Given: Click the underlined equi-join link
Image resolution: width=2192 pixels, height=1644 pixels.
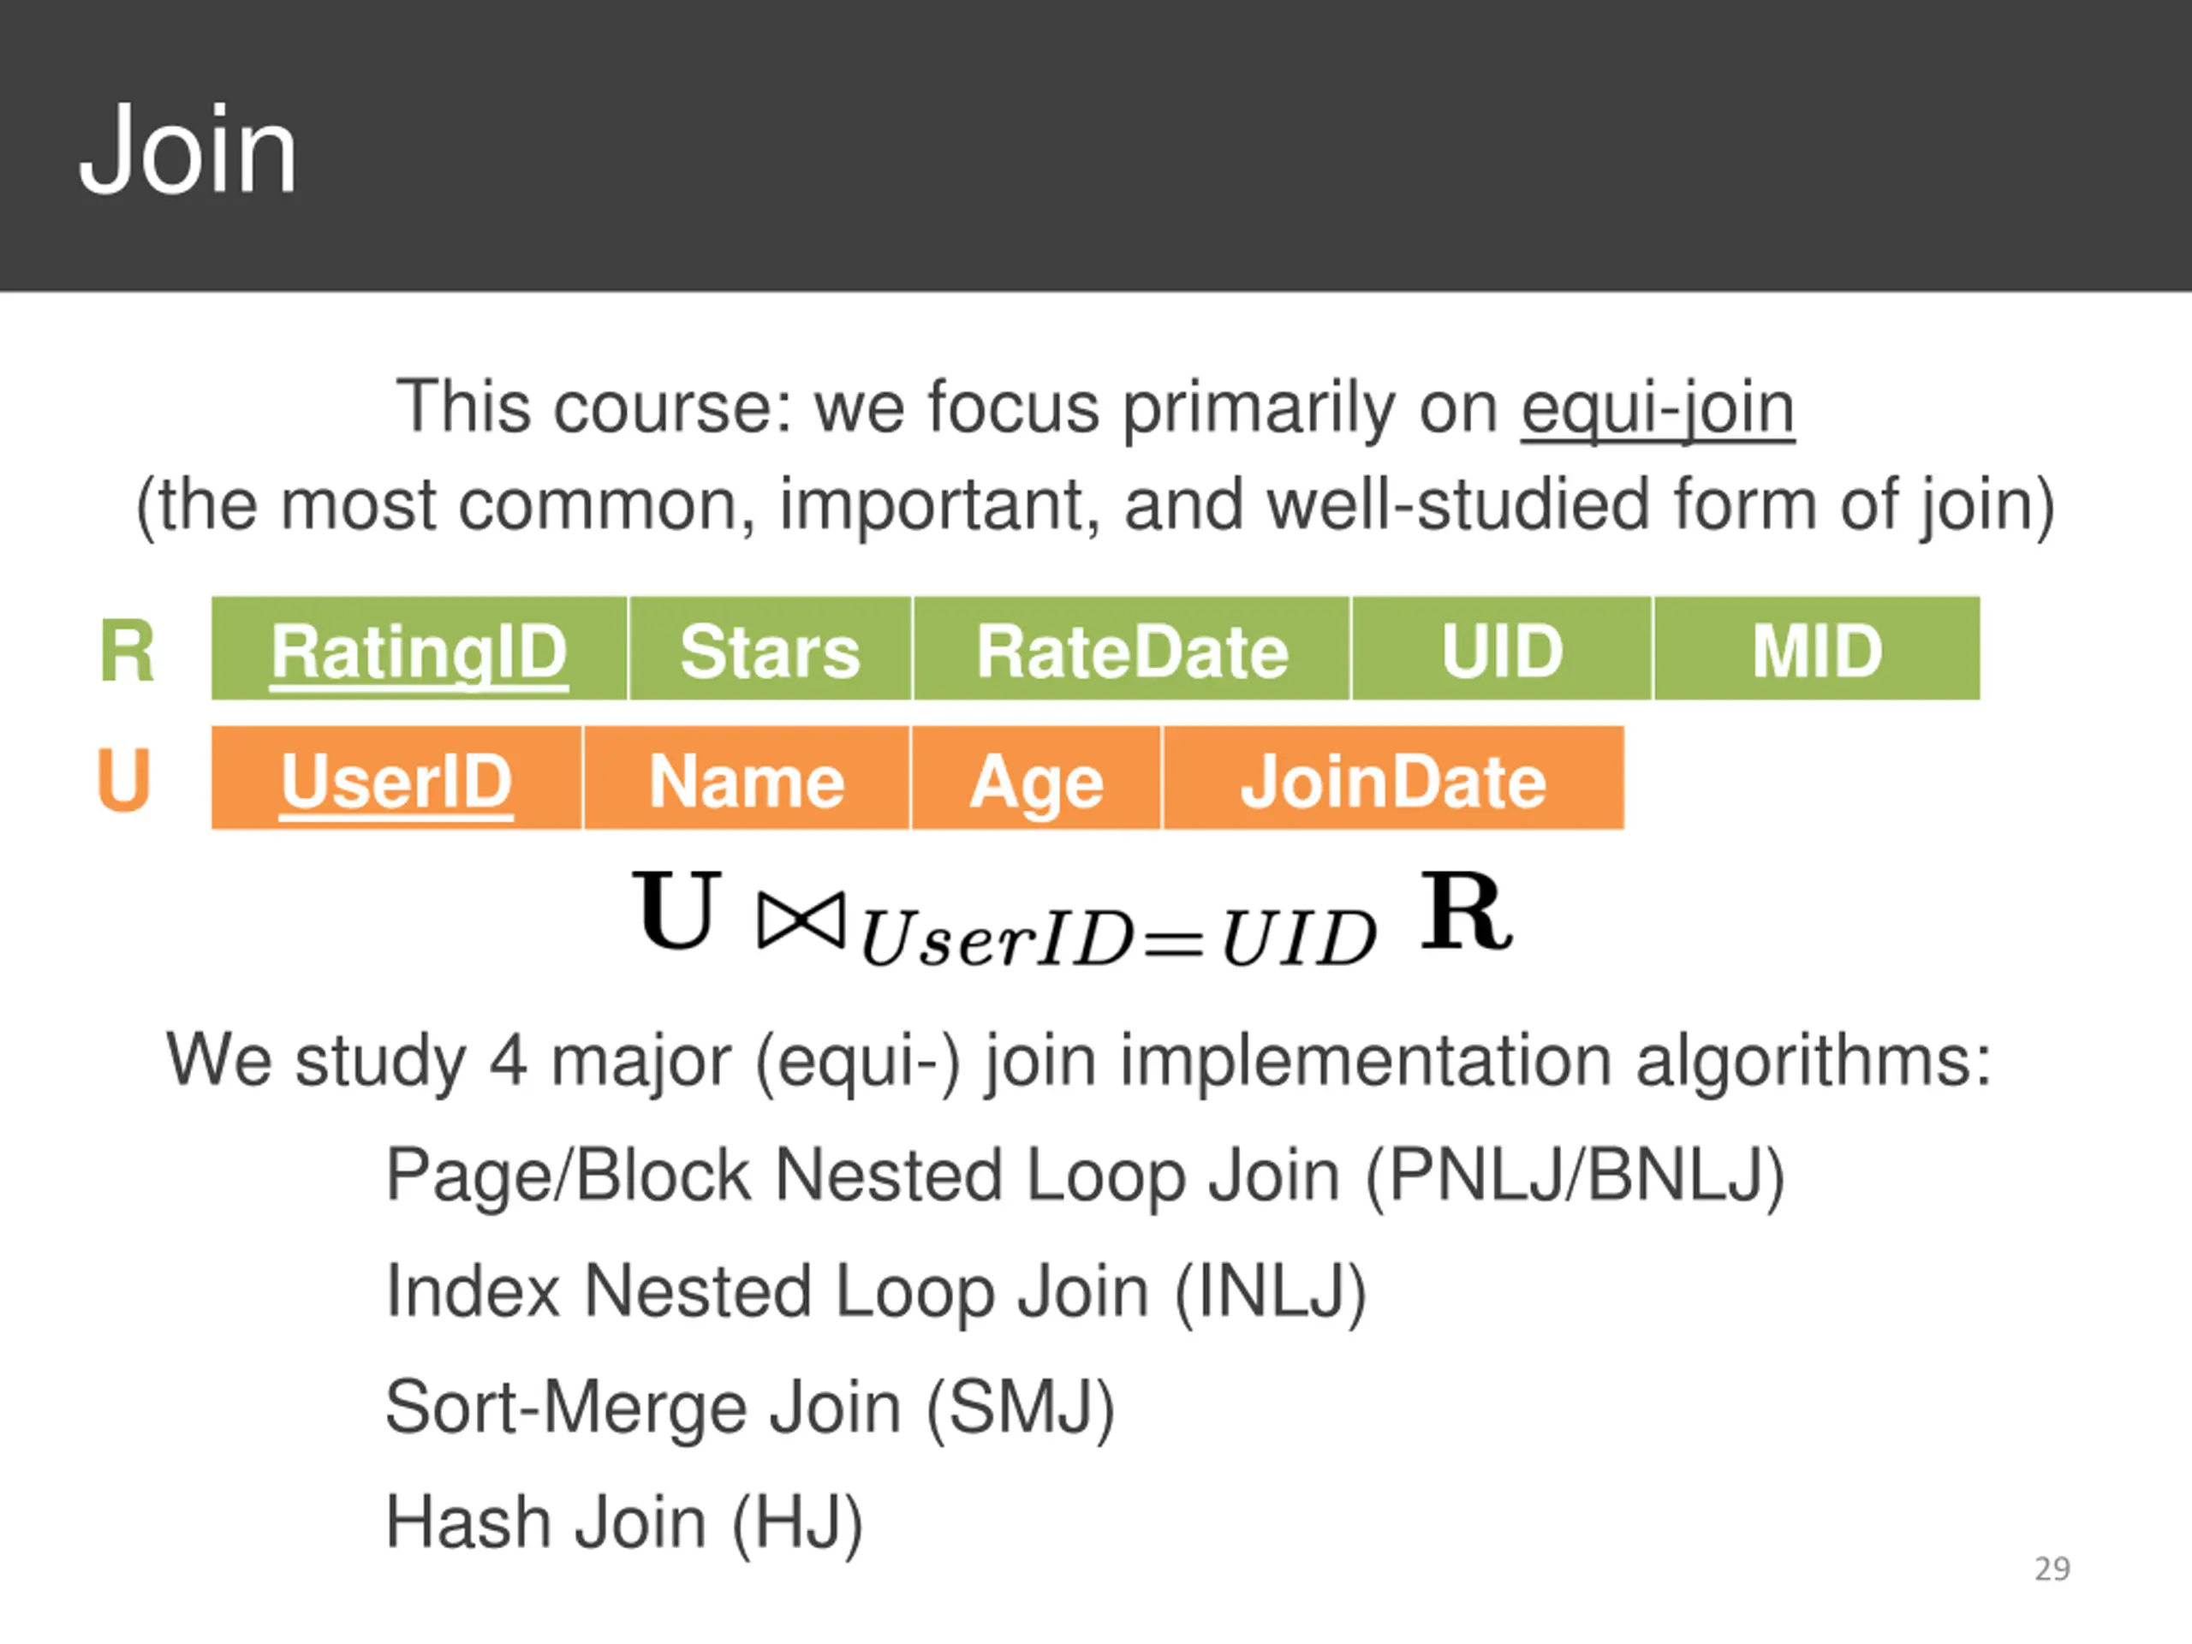Looking at the screenshot, I should [1657, 408].
